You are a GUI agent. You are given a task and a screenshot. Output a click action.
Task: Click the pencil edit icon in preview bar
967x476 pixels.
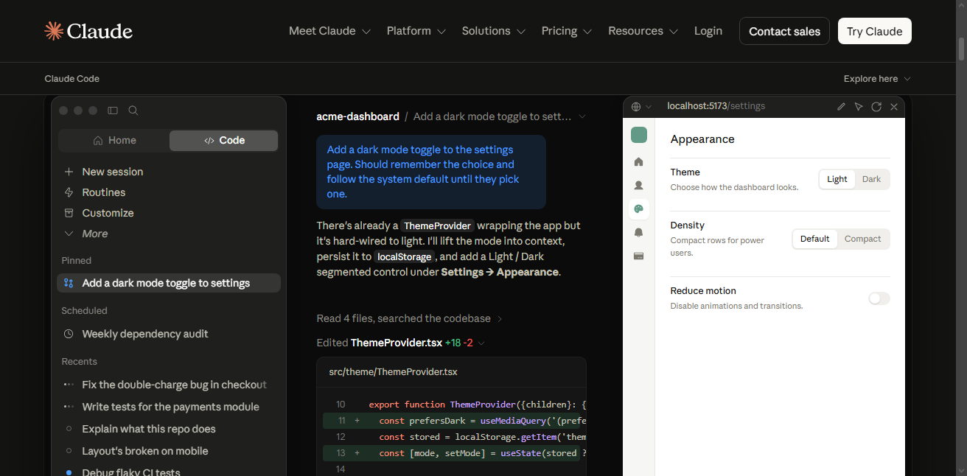coord(841,107)
